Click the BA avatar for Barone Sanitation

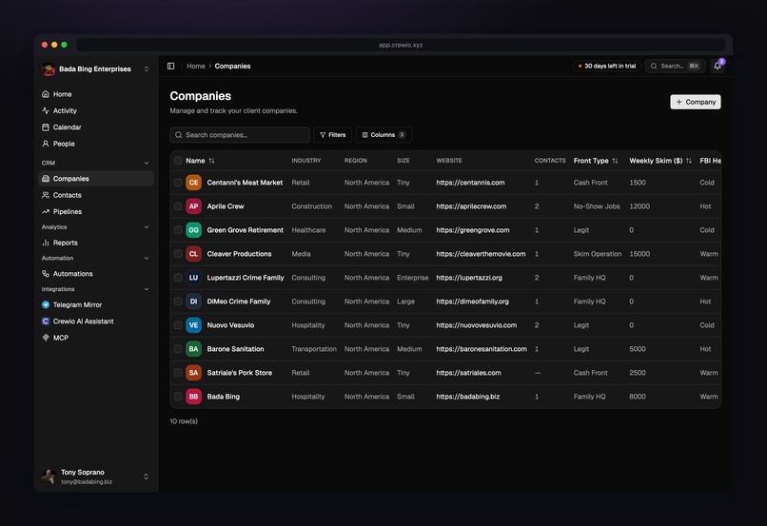tap(194, 349)
